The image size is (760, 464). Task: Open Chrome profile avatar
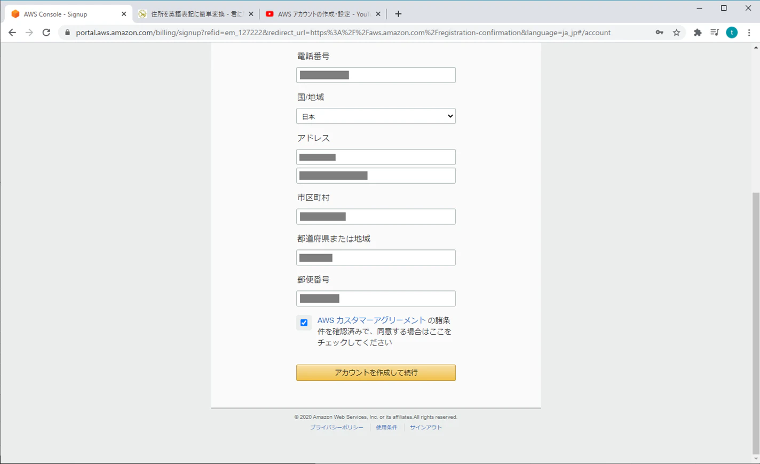tap(732, 33)
